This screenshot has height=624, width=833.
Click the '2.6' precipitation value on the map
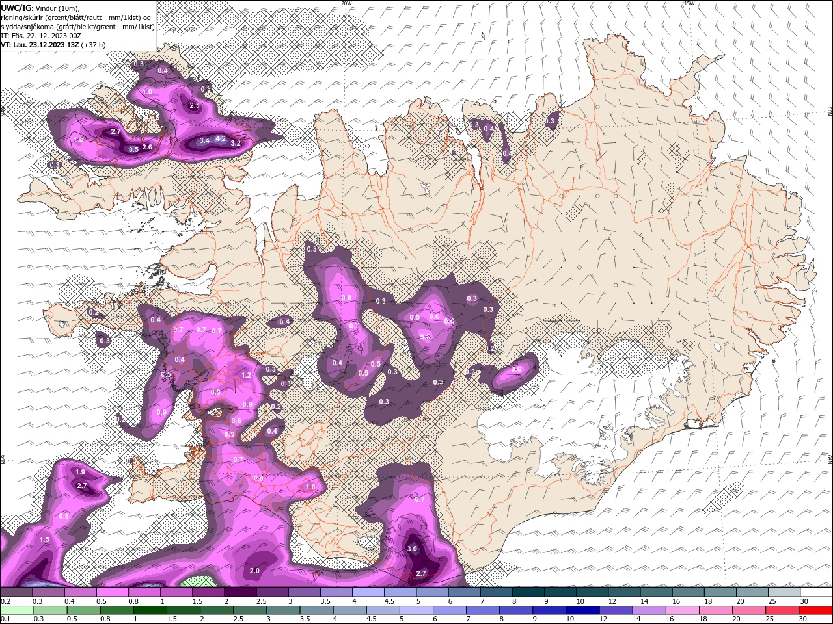(x=147, y=147)
